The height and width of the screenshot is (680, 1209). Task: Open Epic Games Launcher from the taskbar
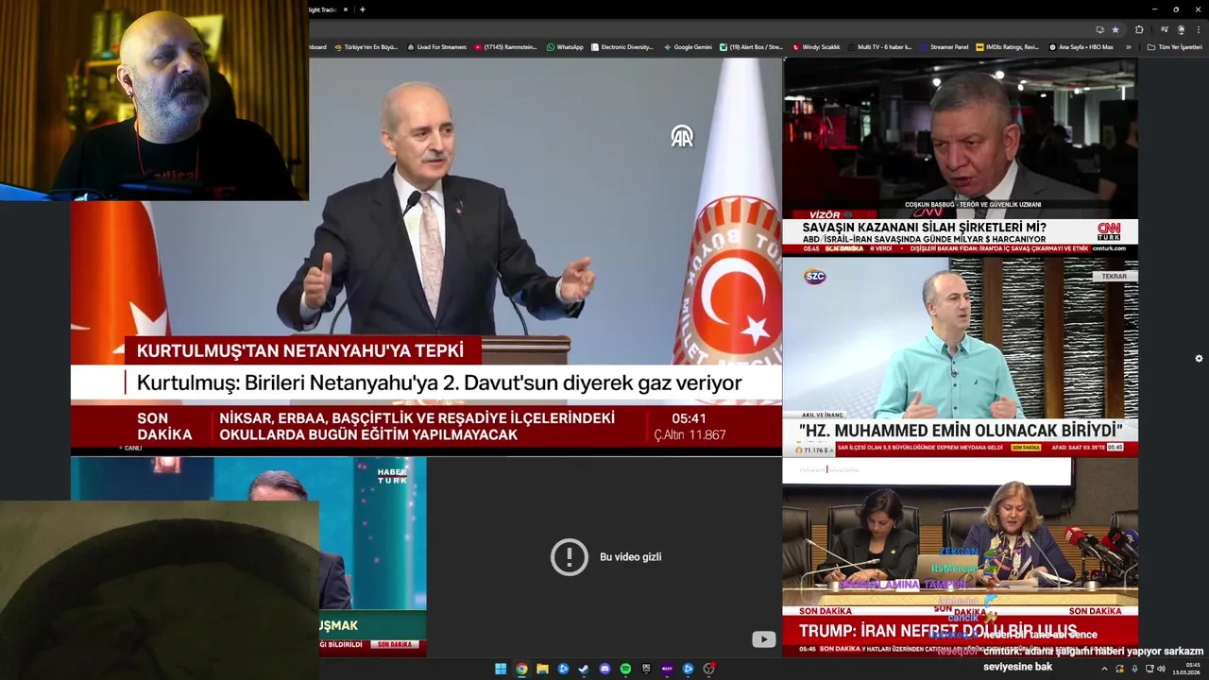pyautogui.click(x=646, y=669)
